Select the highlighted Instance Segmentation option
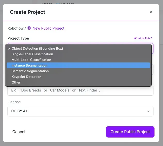163x146 pixels. [x=29, y=65]
